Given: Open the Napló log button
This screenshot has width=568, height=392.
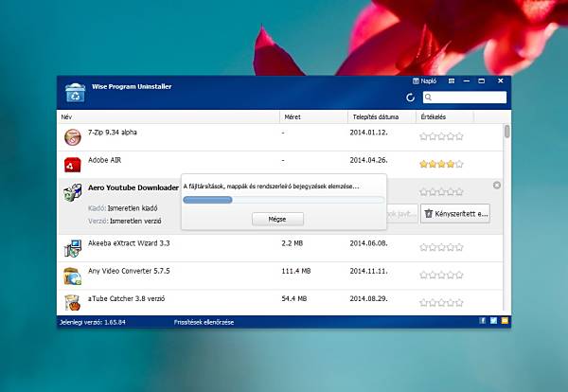Looking at the screenshot, I should click(x=424, y=80).
